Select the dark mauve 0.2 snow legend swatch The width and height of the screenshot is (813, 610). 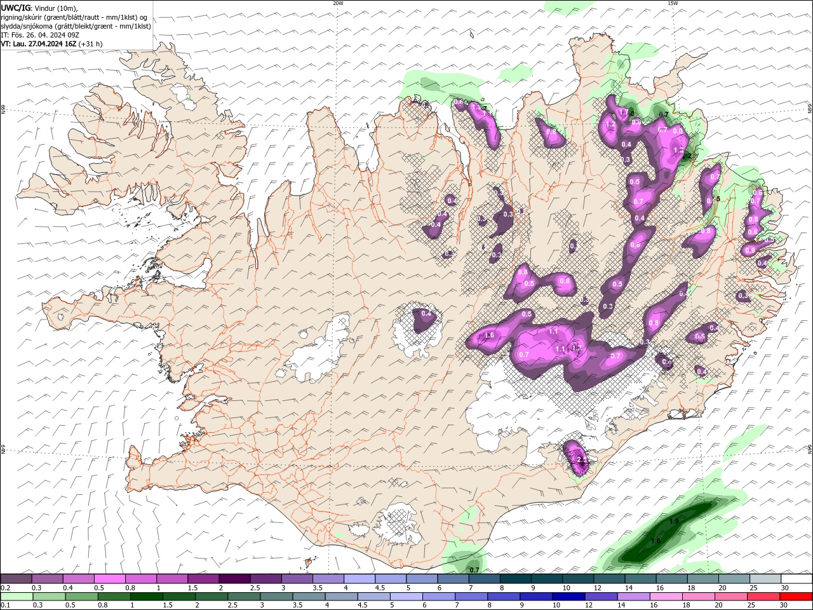pos(16,579)
